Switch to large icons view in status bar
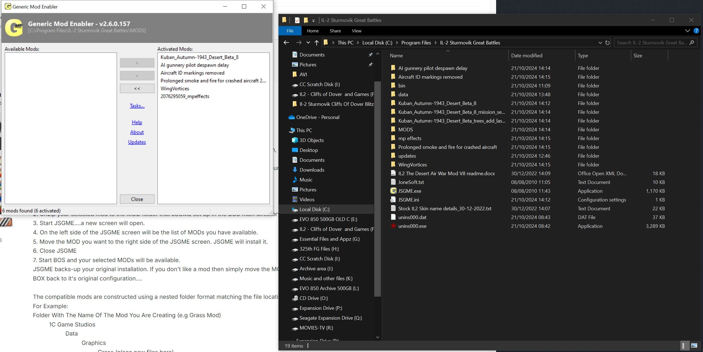The width and height of the screenshot is (703, 352). 694,346
